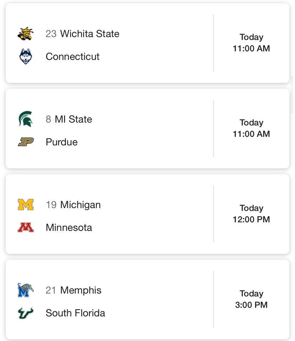The image size is (295, 341).
Task: Open the Connecticut team name
Action: point(73,56)
